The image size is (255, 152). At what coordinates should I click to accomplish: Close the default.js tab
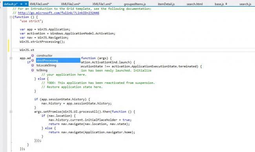click(26, 4)
